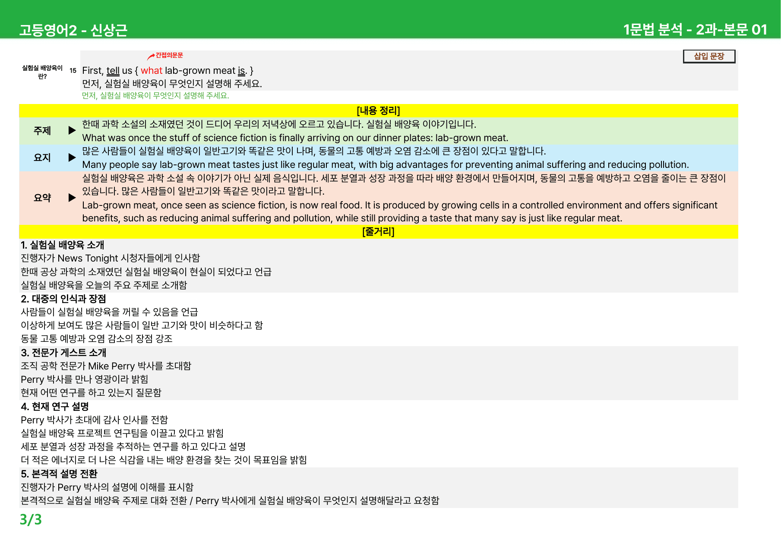Click the heading 3. 전문가 게스트 소개
The height and width of the screenshot is (552, 781).
tap(63, 353)
